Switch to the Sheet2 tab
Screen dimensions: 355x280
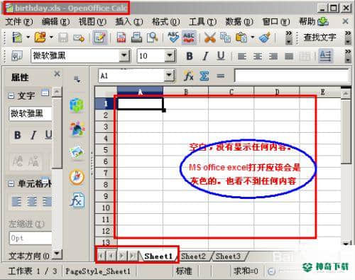coord(194,256)
